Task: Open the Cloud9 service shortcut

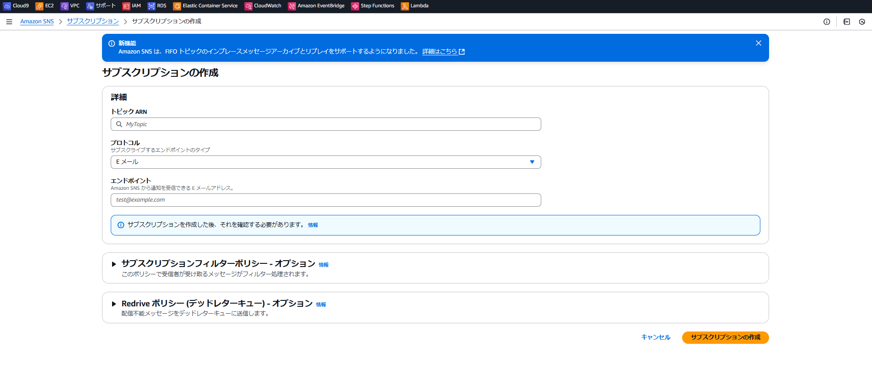Action: [x=16, y=6]
